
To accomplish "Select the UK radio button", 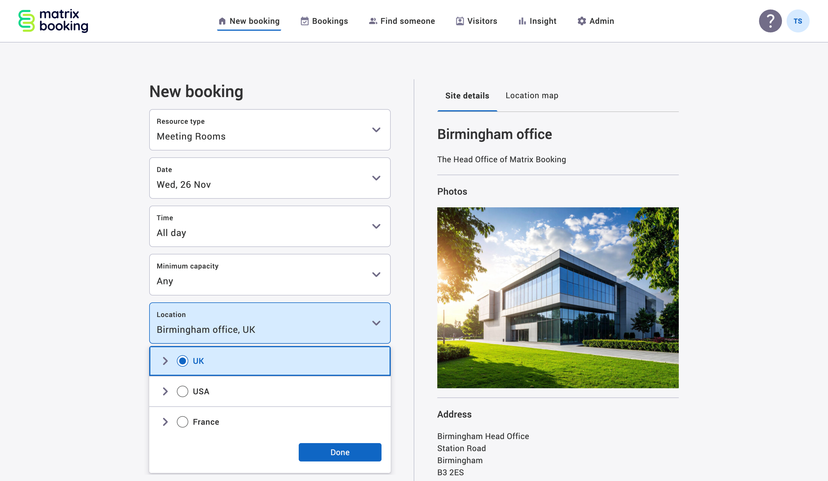I will point(182,361).
